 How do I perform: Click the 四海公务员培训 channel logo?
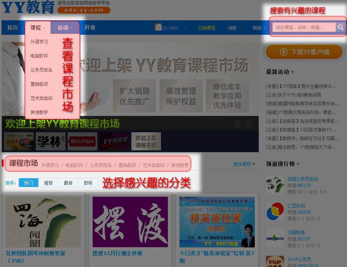click(x=275, y=185)
